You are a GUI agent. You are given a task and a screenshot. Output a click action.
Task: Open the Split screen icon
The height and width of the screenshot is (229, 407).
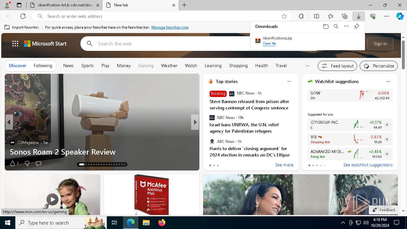(x=316, y=16)
